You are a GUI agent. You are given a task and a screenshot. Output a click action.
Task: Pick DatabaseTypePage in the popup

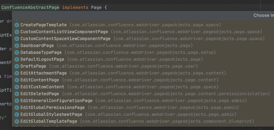[x=143, y=52]
